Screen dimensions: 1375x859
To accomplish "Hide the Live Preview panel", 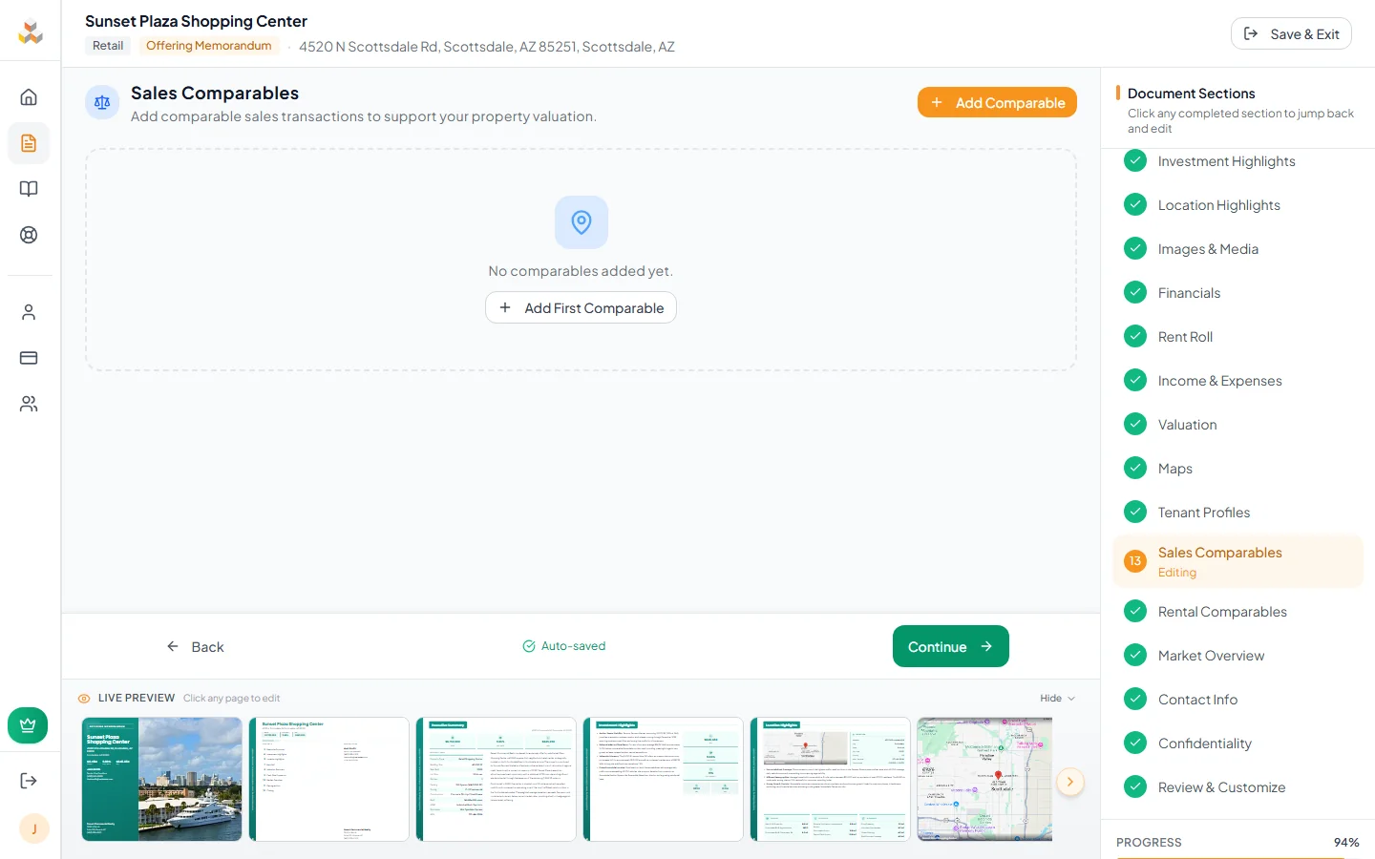I will pyautogui.click(x=1056, y=698).
